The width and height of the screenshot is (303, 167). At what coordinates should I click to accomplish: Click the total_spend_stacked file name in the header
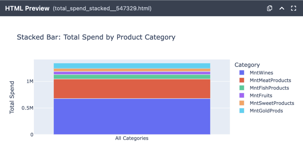point(102,9)
